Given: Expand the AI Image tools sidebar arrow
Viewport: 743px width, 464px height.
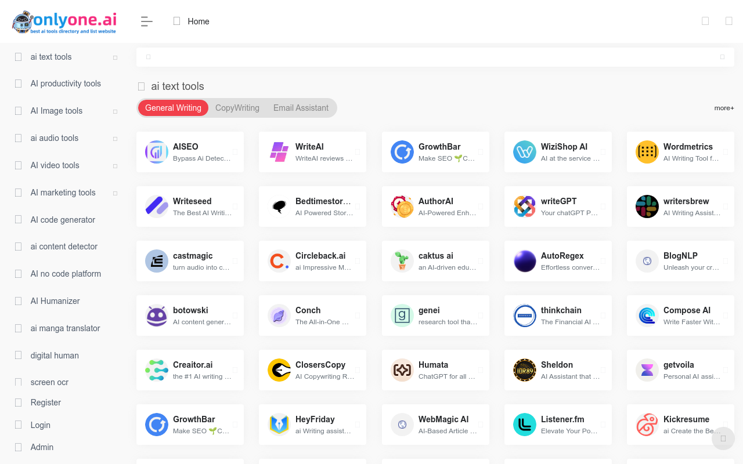Looking at the screenshot, I should [115, 111].
